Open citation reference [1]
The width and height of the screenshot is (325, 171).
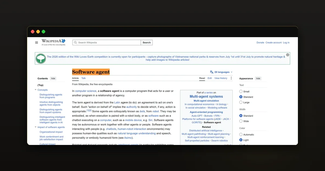click(88, 110)
